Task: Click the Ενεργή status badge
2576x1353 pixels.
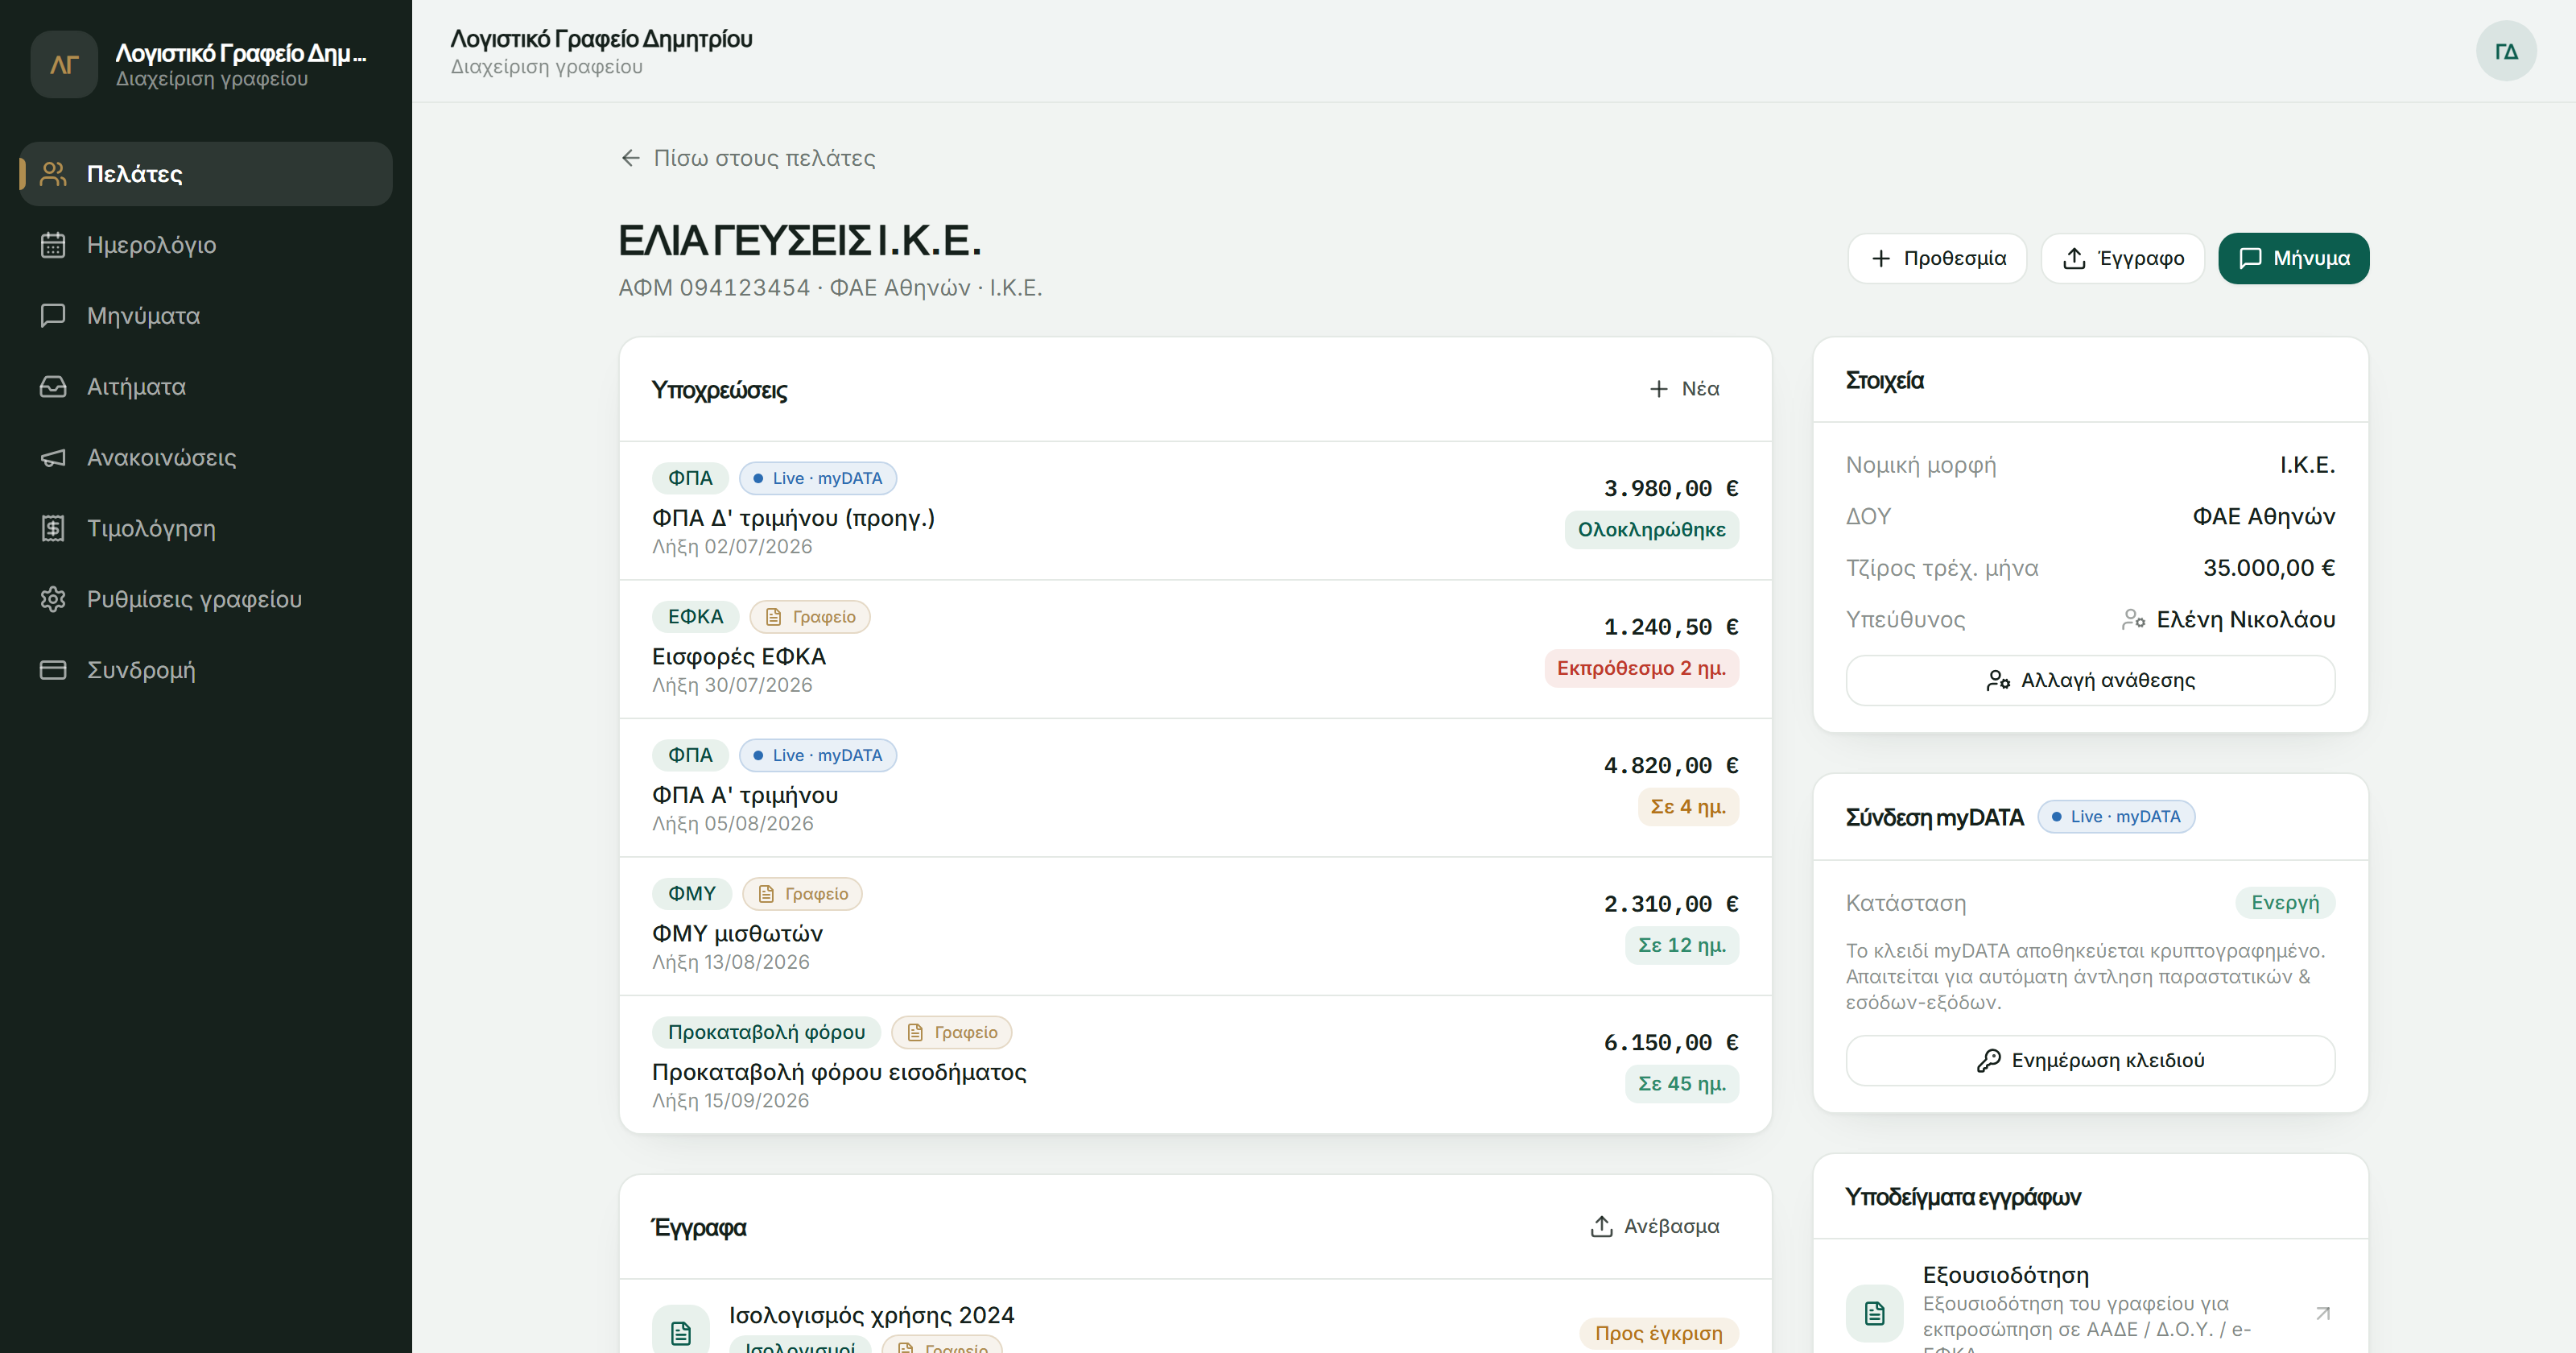Action: [2285, 903]
